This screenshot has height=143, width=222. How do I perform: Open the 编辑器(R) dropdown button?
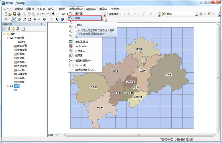point(115,14)
